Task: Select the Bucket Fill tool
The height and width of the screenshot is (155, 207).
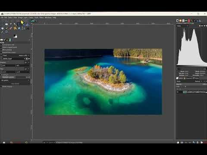Action: click(x=2, y=28)
